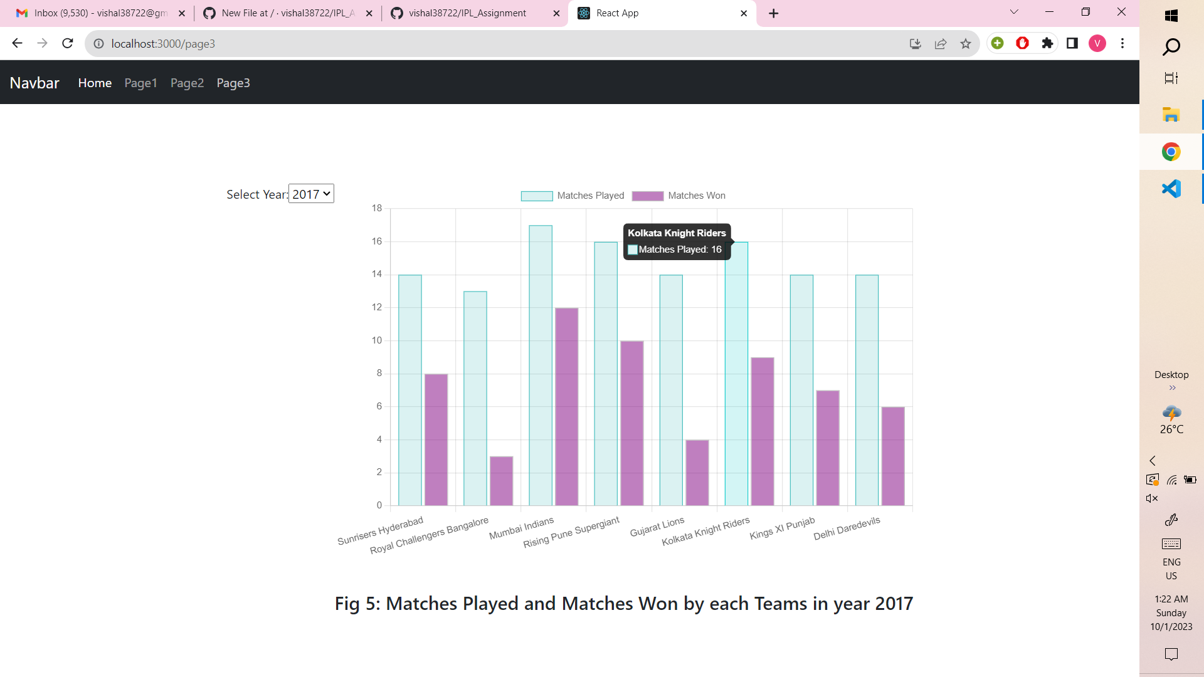The image size is (1204, 677).
Task: Check the battery tray icon
Action: (1190, 480)
